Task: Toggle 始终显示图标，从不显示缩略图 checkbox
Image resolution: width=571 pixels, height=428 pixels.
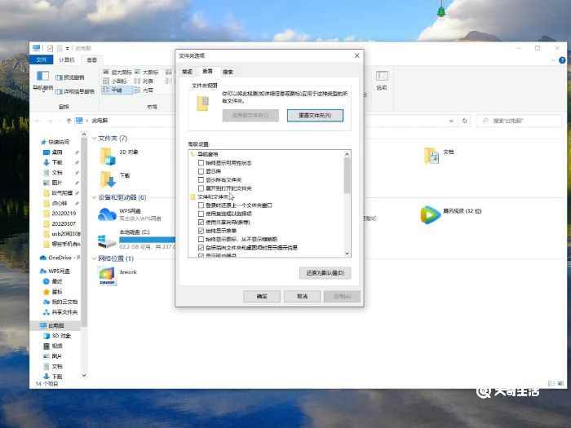Action: [201, 239]
